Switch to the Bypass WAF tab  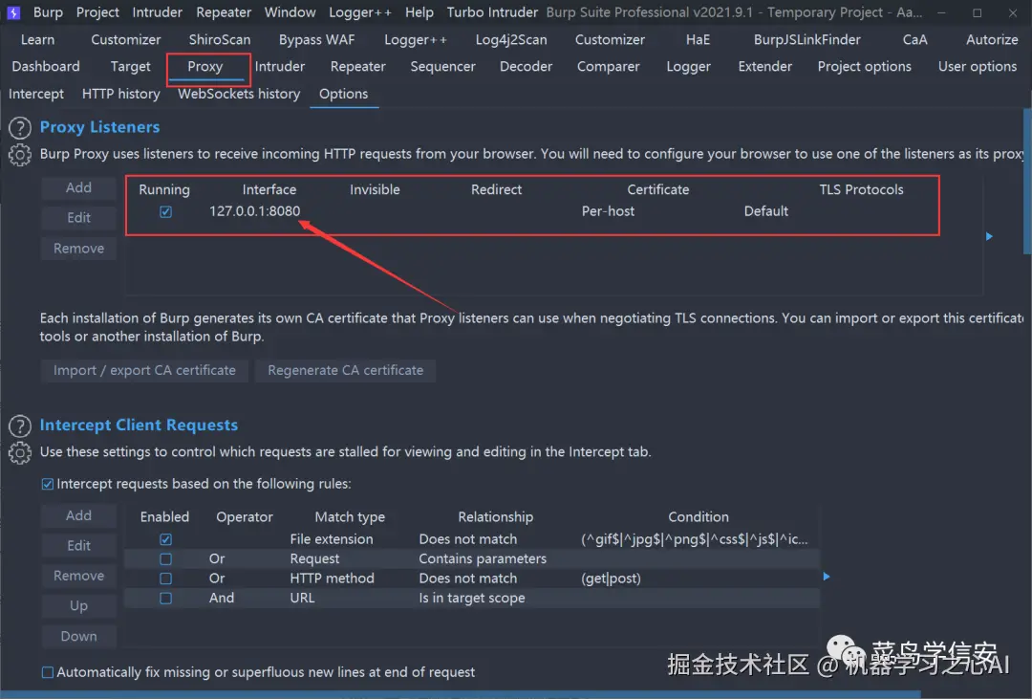click(x=316, y=39)
